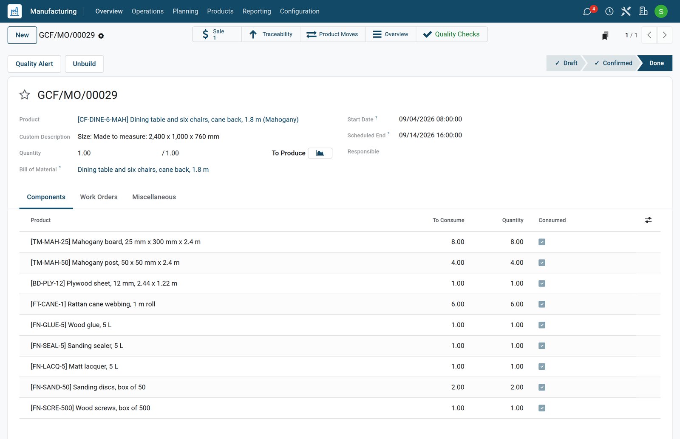Open the Configuration menu
Screen dimensions: 680x439
coord(300,11)
